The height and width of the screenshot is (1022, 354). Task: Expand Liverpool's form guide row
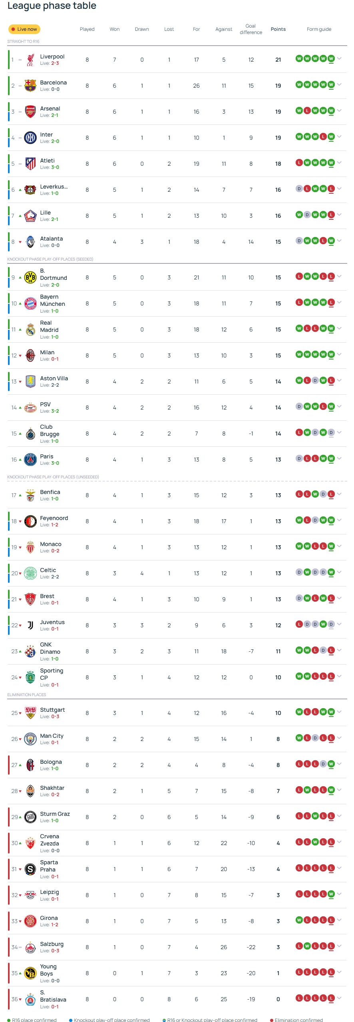coord(339,59)
